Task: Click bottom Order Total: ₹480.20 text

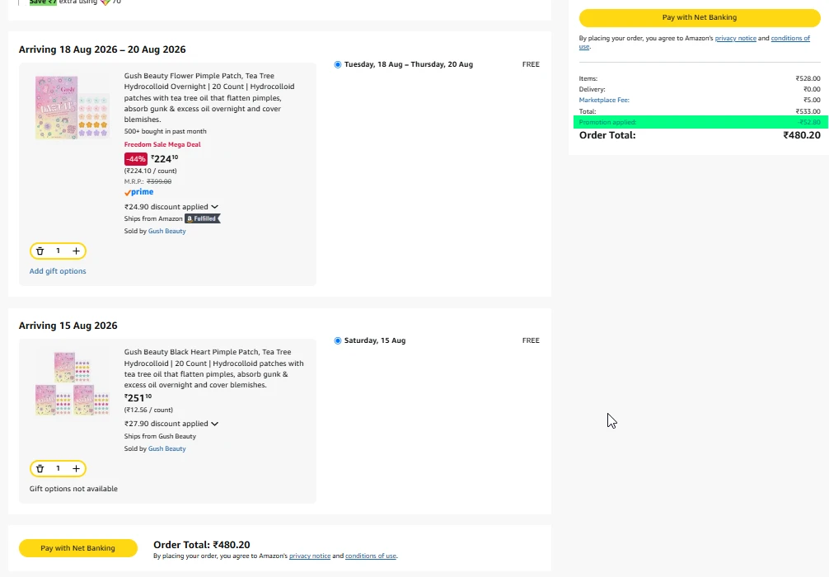Action: coord(201,545)
